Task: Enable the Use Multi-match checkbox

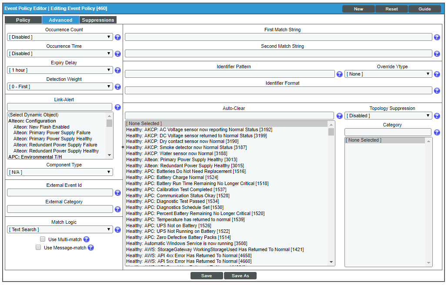Action: click(x=43, y=239)
